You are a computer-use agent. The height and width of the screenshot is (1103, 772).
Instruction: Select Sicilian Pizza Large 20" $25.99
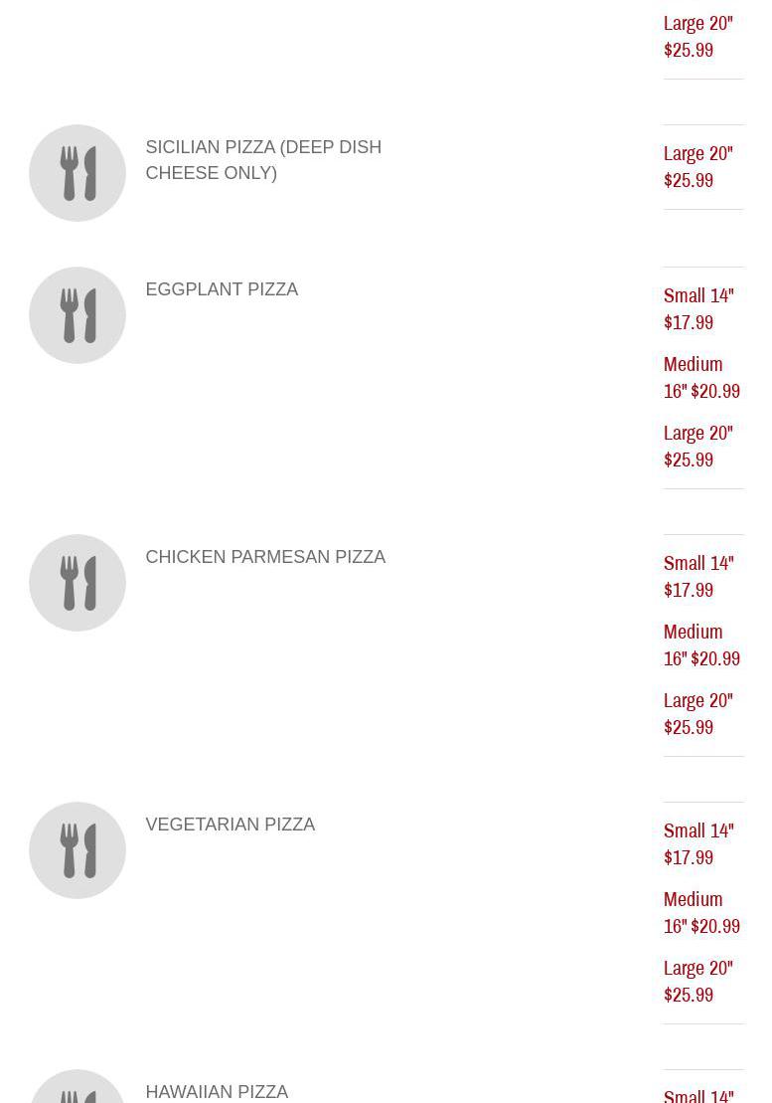(x=698, y=167)
